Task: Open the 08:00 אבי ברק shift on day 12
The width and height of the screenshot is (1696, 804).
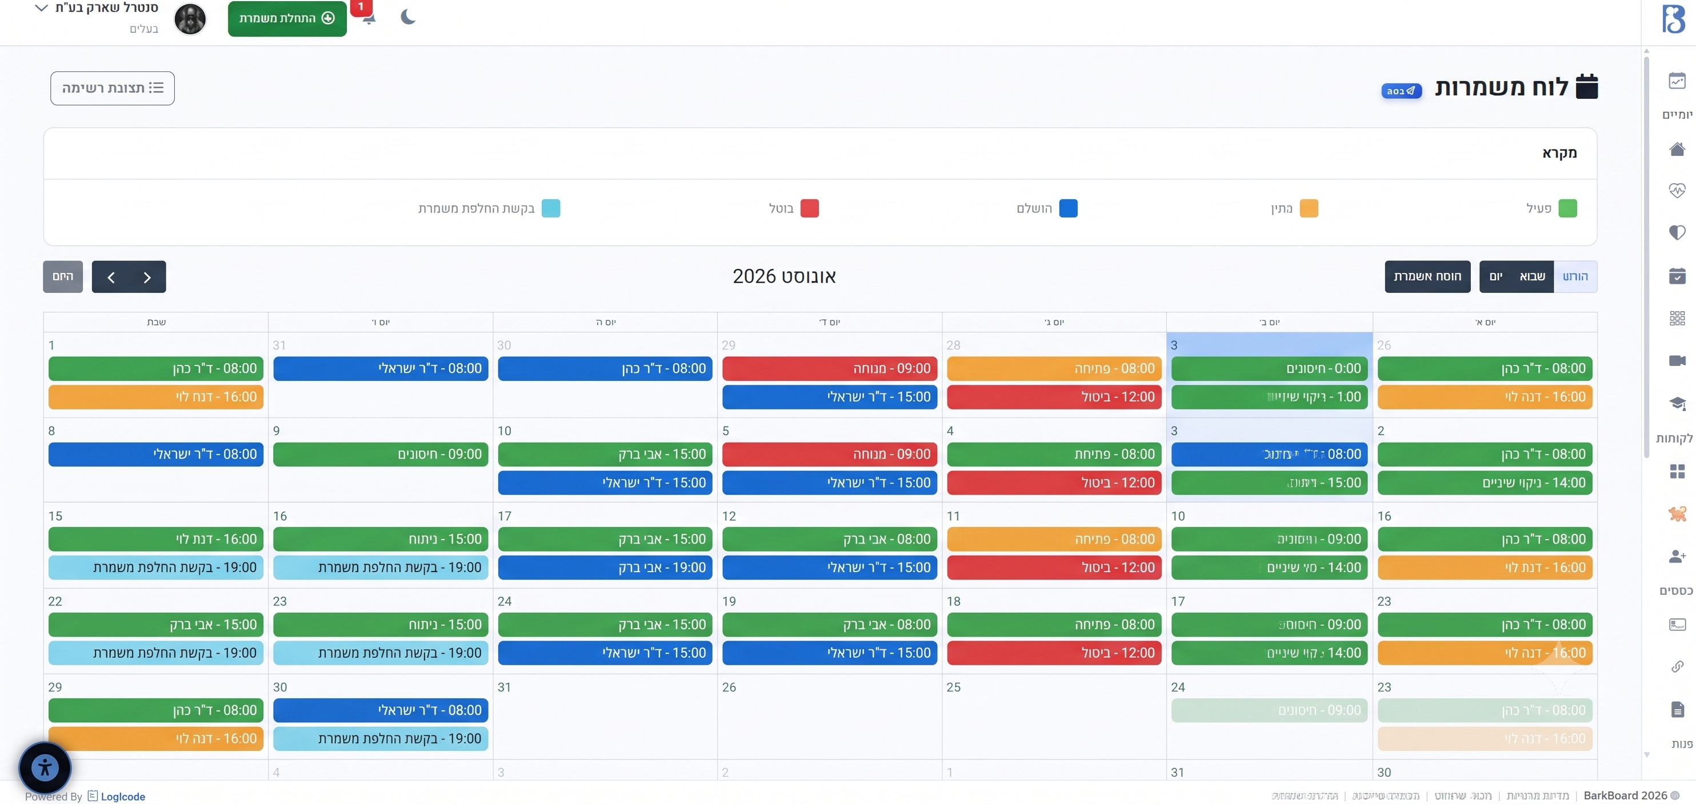Action: coord(830,539)
